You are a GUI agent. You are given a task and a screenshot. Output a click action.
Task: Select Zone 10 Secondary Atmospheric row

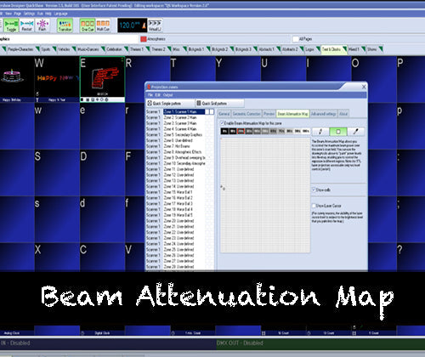coord(179,163)
